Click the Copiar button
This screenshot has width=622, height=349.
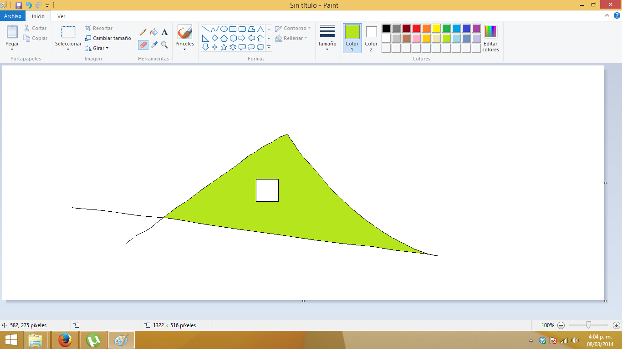(x=35, y=38)
